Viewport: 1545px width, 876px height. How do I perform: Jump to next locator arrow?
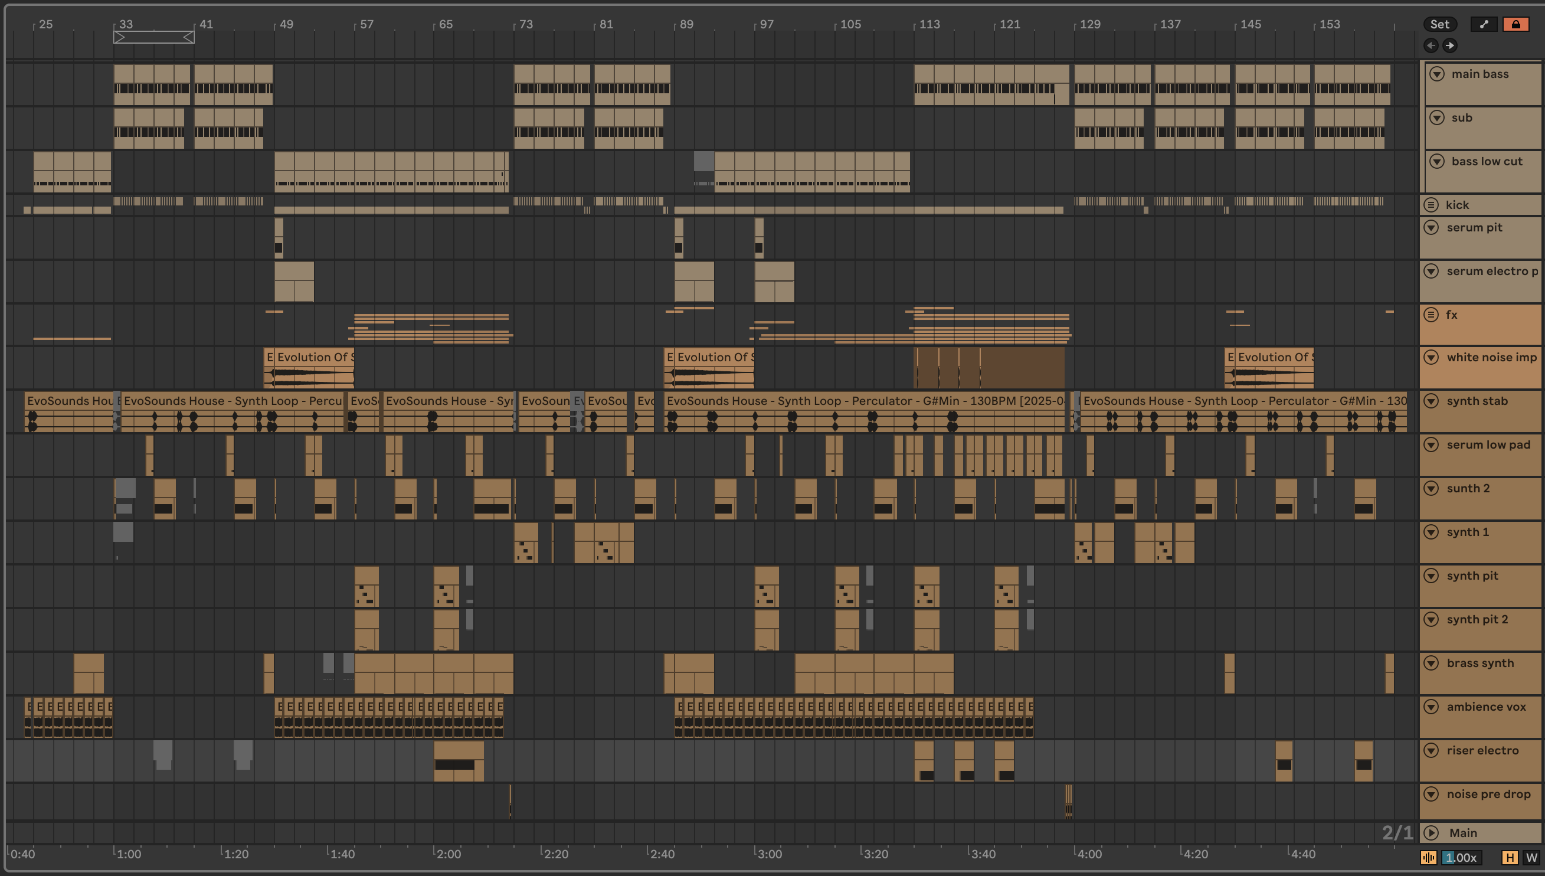(1450, 45)
